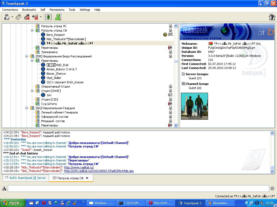Open the s44.radikal.ru fad53f8c49de.jpg link
Screen dimensions: 277x207
[99, 171]
